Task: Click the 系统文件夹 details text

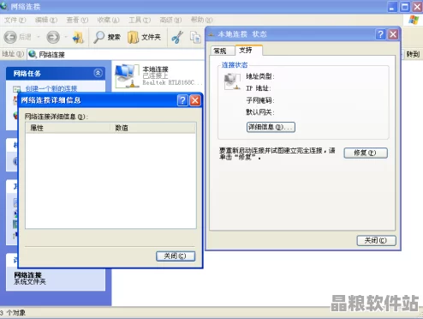Action: pyautogui.click(x=30, y=281)
